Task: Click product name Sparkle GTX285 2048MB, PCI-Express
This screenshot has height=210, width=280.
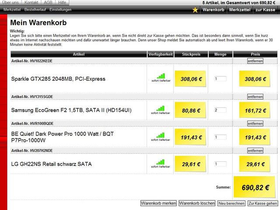Action: pyautogui.click(x=58, y=79)
